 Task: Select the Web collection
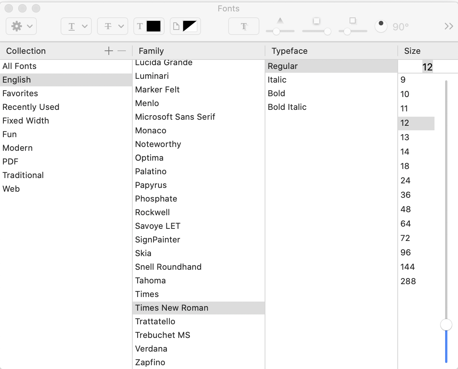tap(66, 189)
